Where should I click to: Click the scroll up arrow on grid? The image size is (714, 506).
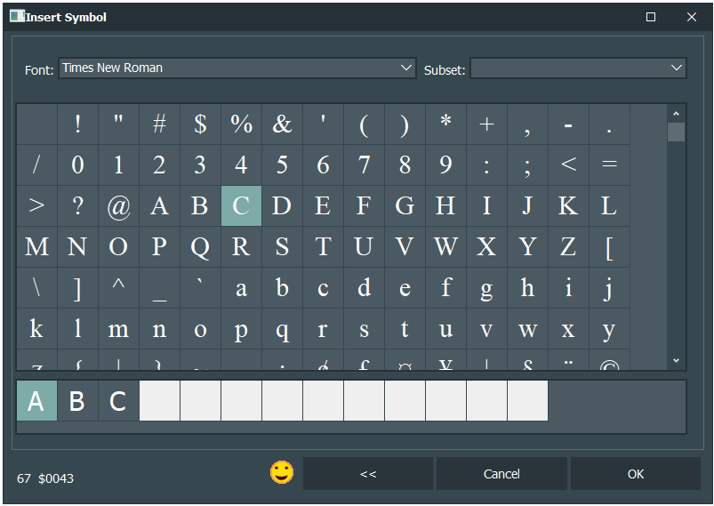point(676,114)
